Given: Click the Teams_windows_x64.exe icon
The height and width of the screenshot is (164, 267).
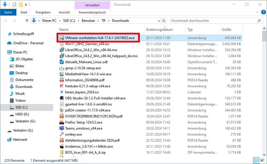Looking at the screenshot, I should 62,128.
